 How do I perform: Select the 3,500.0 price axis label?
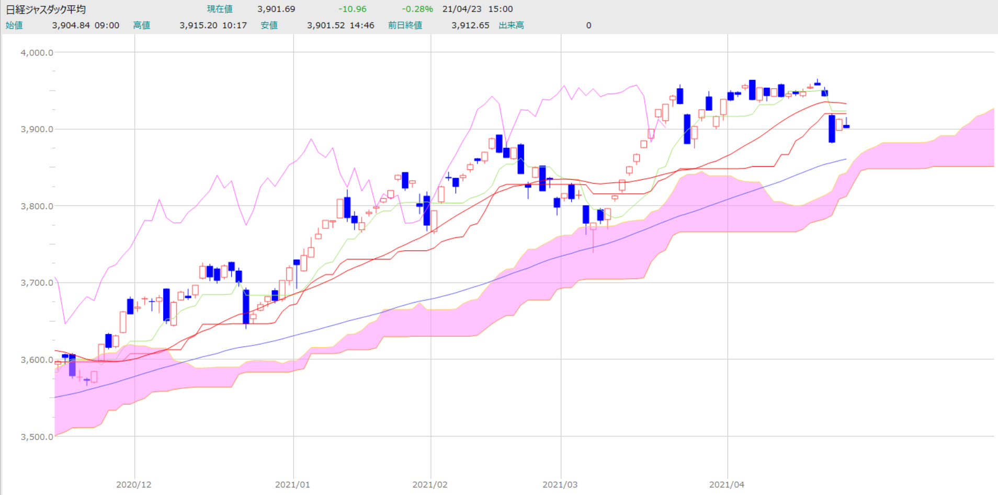37,437
